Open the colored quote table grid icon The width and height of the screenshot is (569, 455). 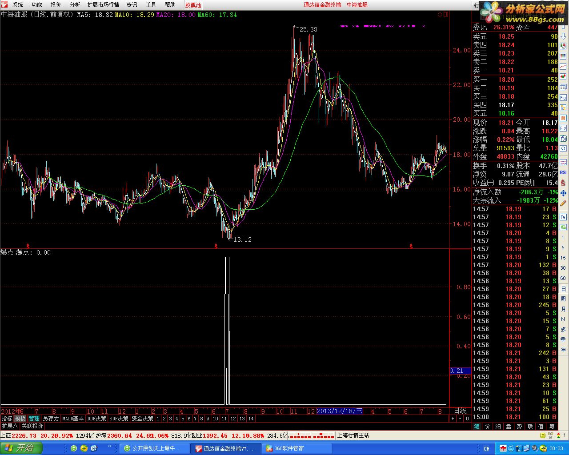563,56
